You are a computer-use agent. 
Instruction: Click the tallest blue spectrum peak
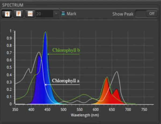click(x=45, y=35)
